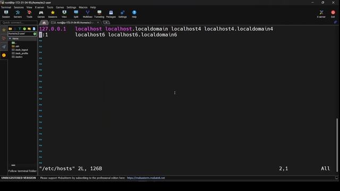
Task: Click the new file icon in SFTP toolbar
Action: (x=34, y=29)
